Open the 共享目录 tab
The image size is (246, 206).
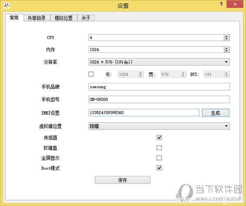tap(37, 18)
